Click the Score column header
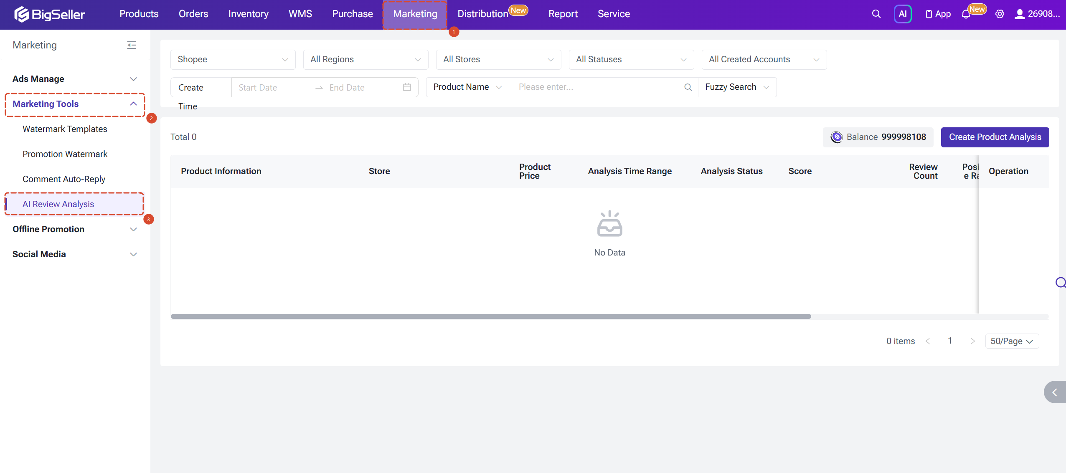The width and height of the screenshot is (1066, 473). click(800, 171)
